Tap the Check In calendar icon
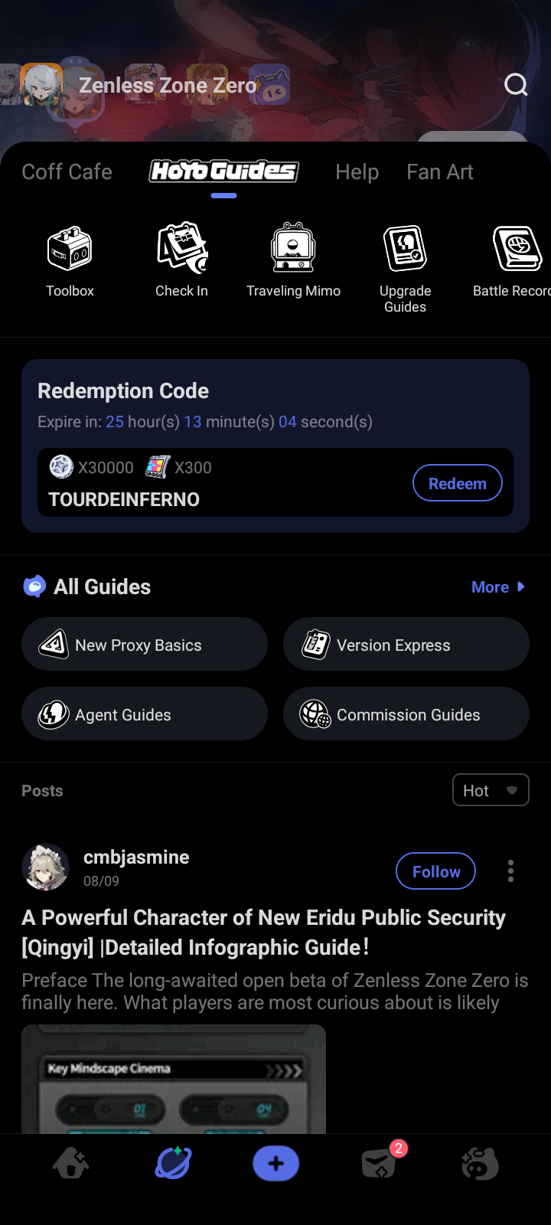Image resolution: width=551 pixels, height=1225 pixels. pyautogui.click(x=182, y=249)
